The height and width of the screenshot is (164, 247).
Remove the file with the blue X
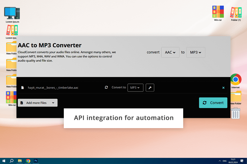pos(223,88)
